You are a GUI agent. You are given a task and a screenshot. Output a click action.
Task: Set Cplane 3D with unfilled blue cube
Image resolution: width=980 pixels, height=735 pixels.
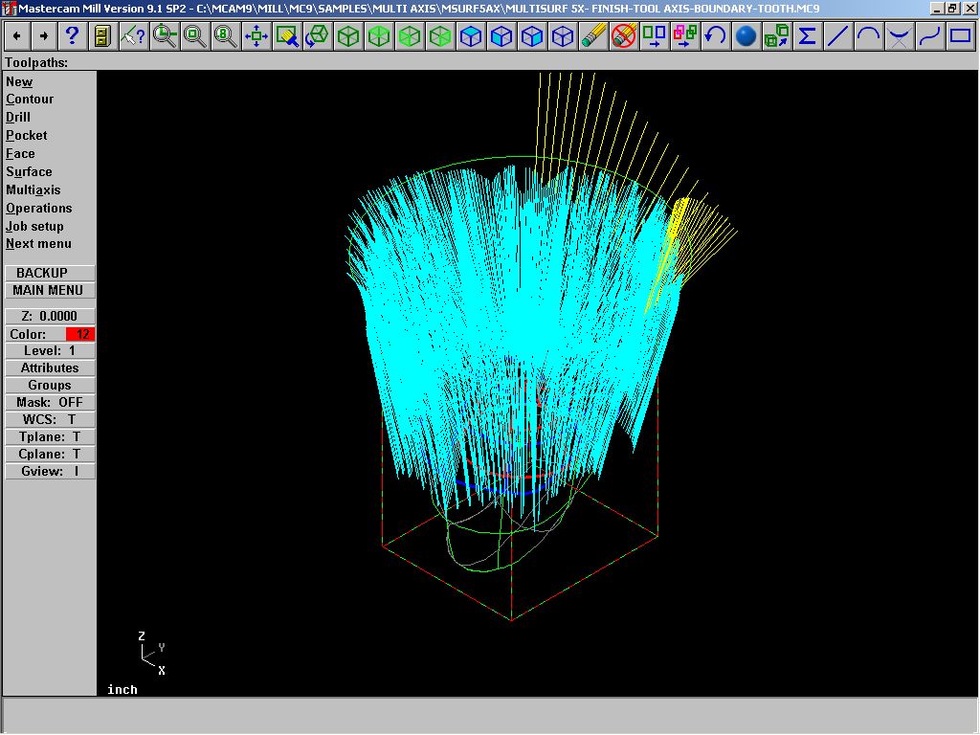(563, 36)
